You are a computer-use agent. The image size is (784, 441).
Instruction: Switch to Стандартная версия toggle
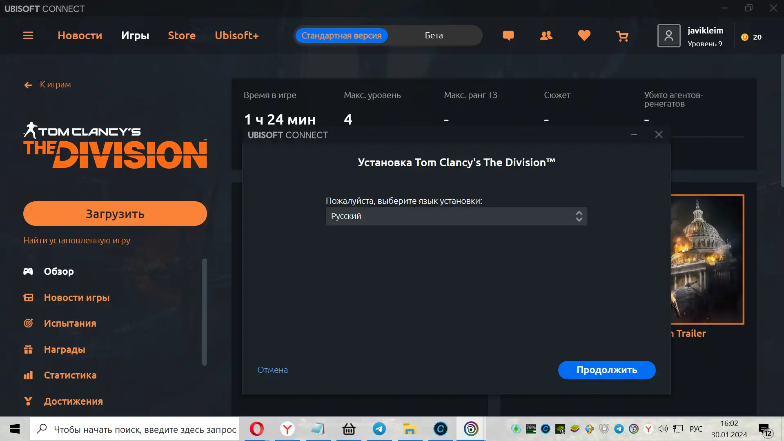pos(341,36)
